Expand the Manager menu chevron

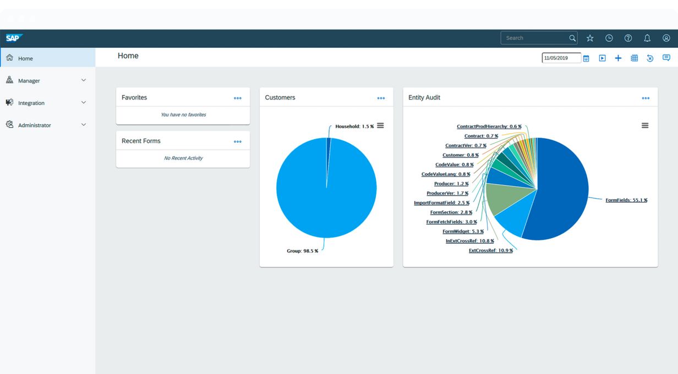(x=84, y=80)
